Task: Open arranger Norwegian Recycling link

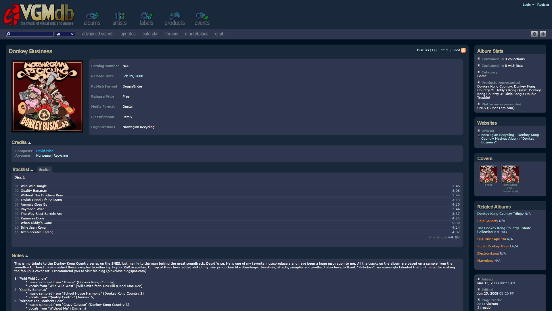Action: (52, 155)
